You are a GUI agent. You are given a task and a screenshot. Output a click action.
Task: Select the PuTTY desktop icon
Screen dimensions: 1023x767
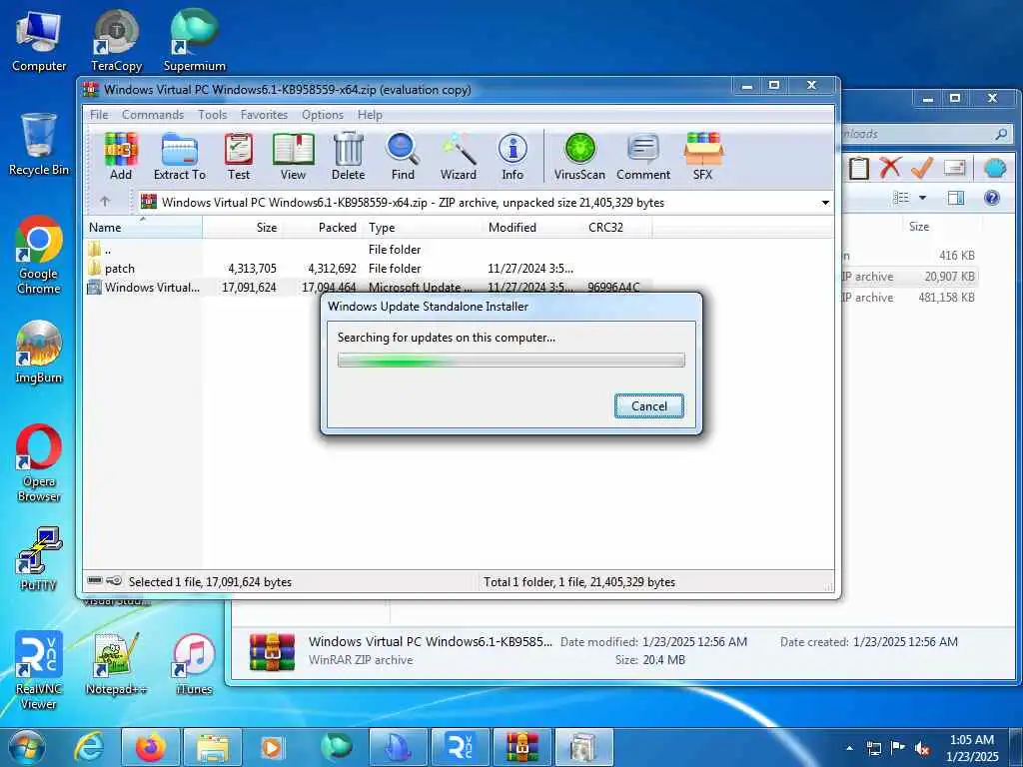[x=39, y=559]
